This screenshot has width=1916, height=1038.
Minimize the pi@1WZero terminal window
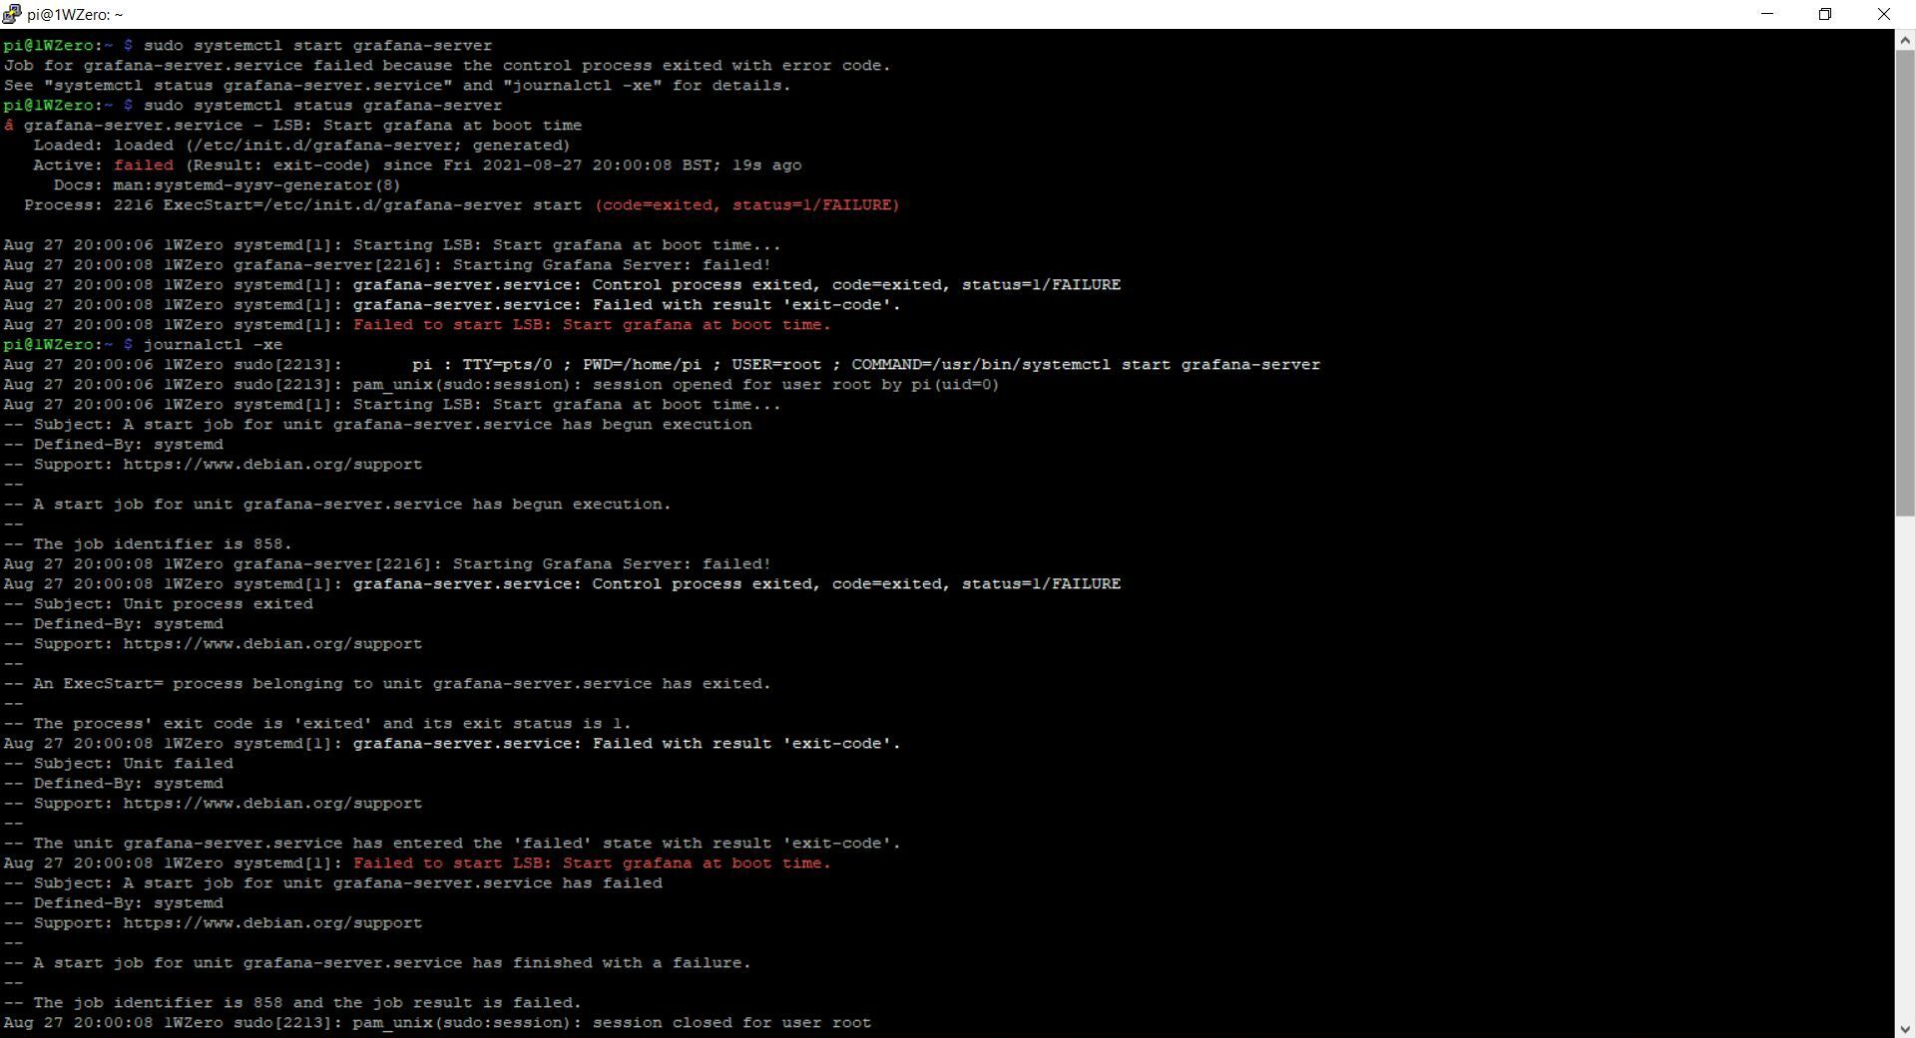pyautogui.click(x=1767, y=14)
